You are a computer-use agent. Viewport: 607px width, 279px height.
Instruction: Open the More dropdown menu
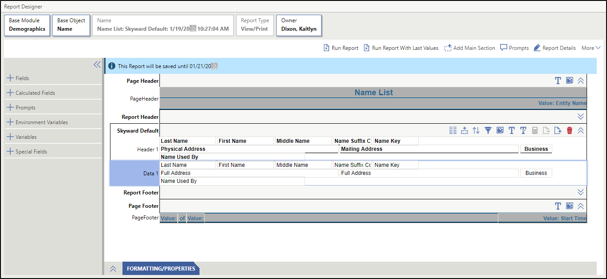(x=591, y=48)
